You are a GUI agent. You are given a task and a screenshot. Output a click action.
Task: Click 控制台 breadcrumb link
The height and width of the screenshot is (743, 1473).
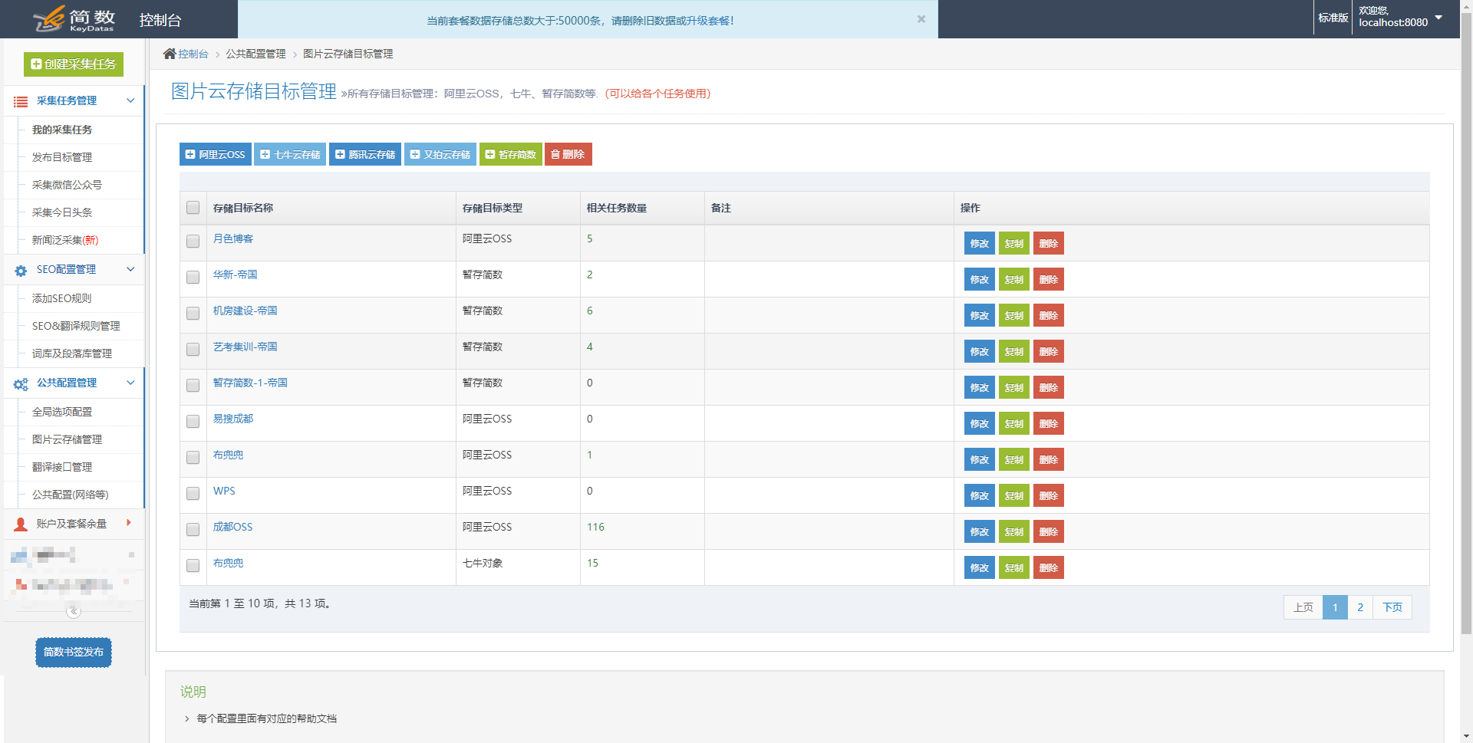pyautogui.click(x=193, y=54)
